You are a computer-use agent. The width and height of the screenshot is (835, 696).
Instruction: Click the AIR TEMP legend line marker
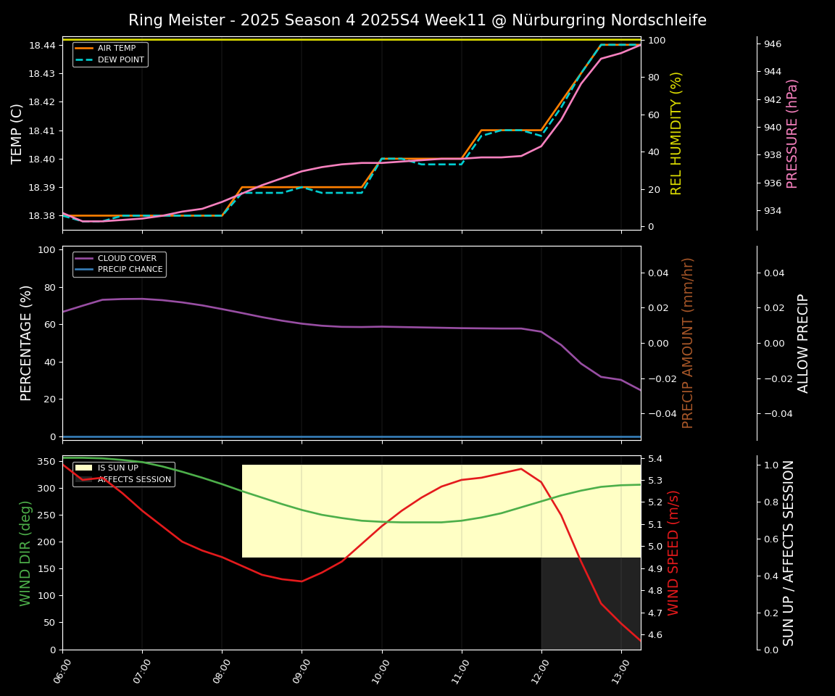84,49
